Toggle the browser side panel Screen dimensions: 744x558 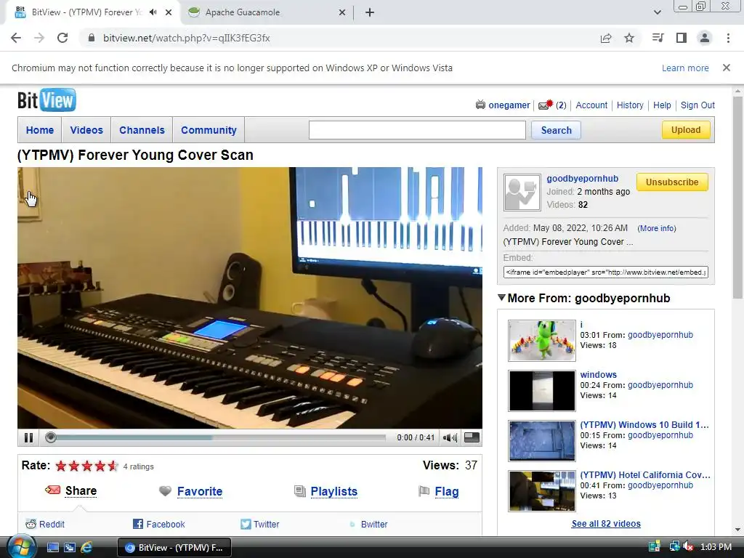pyautogui.click(x=682, y=38)
